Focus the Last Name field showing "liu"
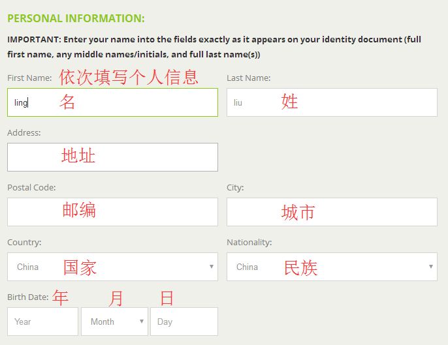The height and width of the screenshot is (345, 448). pyautogui.click(x=332, y=102)
